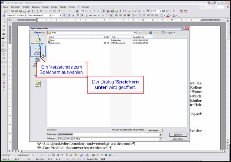
Task: Click the Speichern button
Action: coord(178,135)
